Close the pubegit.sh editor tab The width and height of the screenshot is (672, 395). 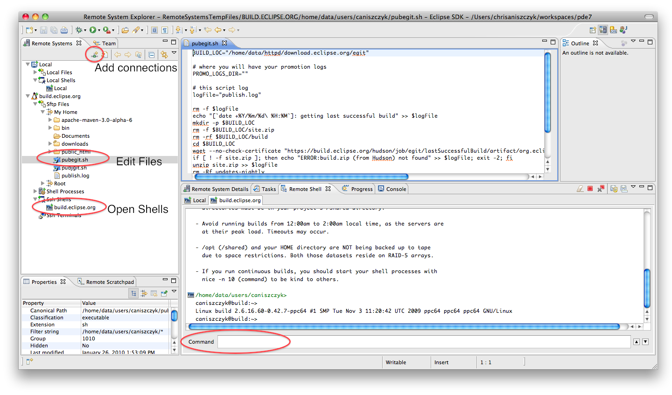224,43
